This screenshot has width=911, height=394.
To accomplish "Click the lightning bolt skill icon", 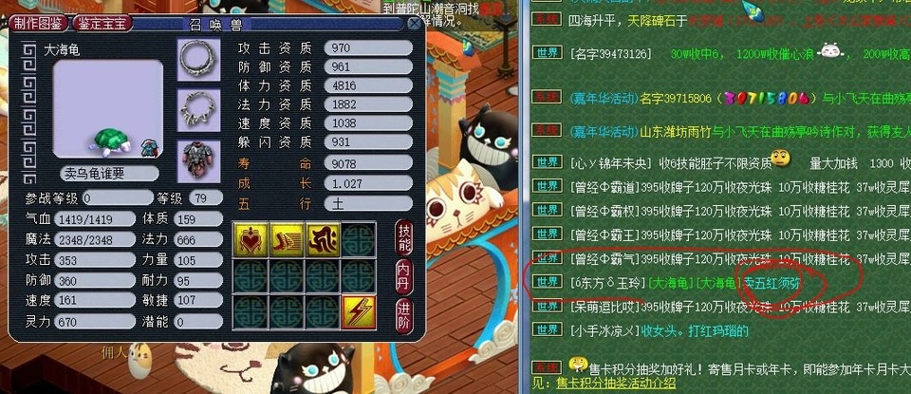I will pyautogui.click(x=359, y=312).
